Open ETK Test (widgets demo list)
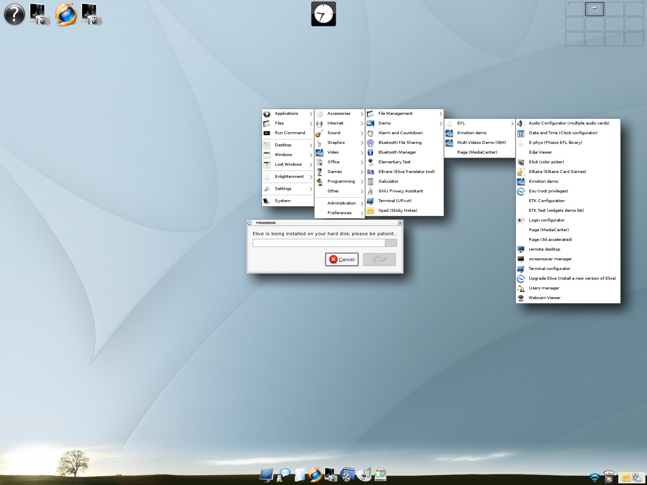The height and width of the screenshot is (485, 647). click(568, 211)
